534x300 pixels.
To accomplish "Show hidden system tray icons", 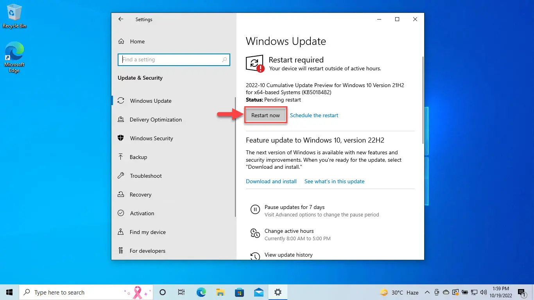I will 427,292.
